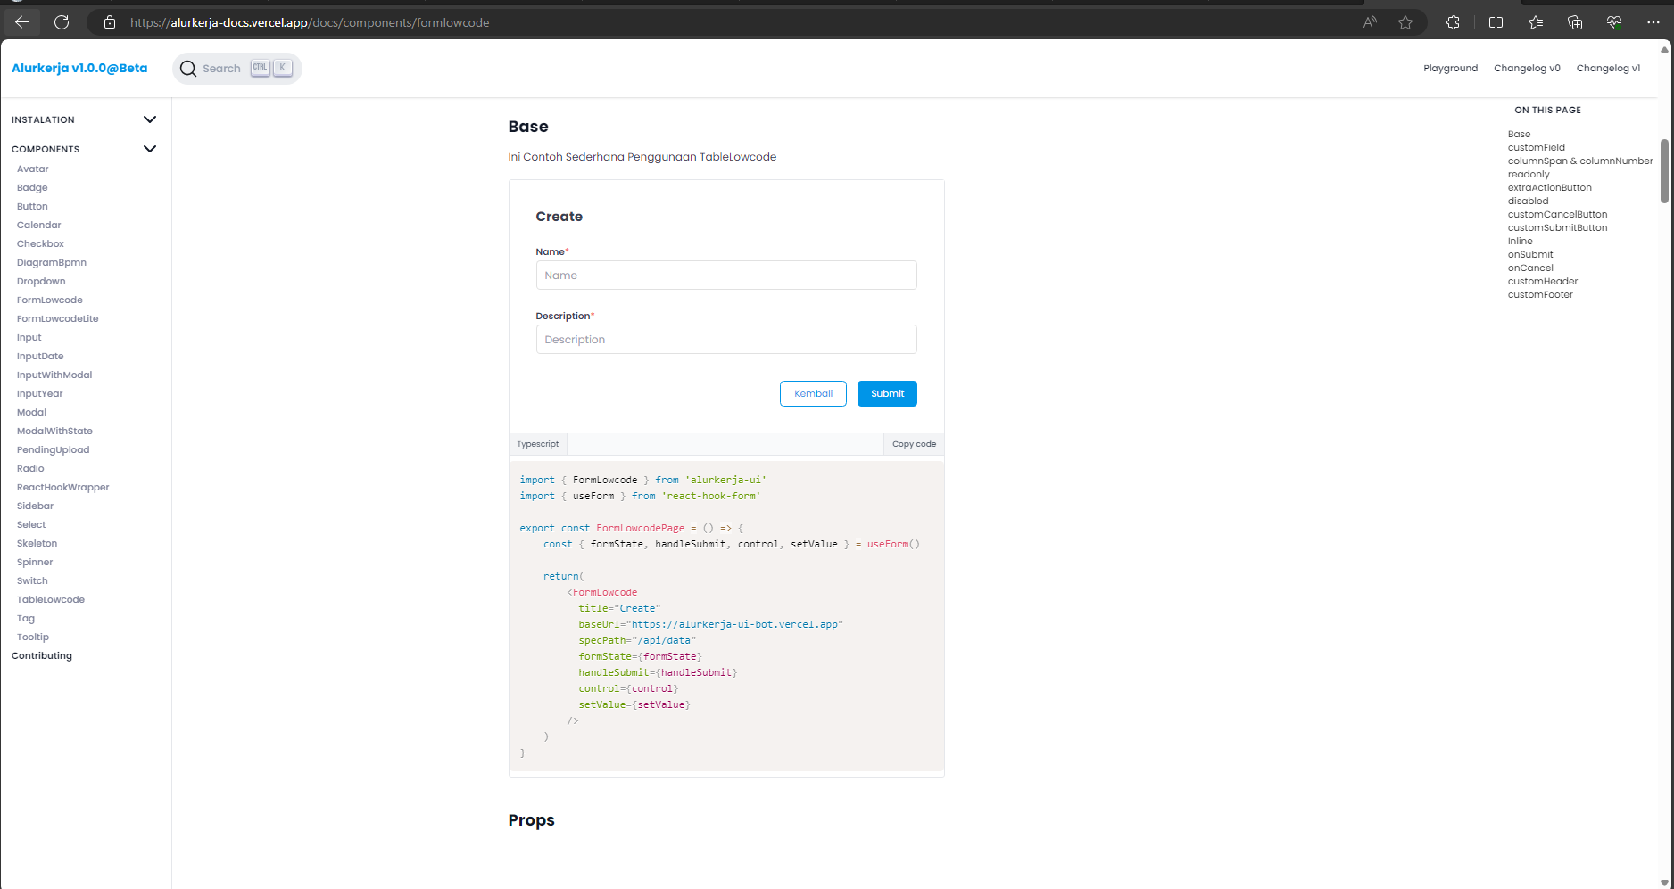This screenshot has width=1674, height=889.
Task: Reload the page with the refresh icon
Action: point(62,22)
